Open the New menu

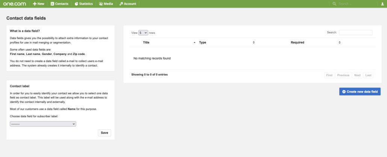(38, 4)
